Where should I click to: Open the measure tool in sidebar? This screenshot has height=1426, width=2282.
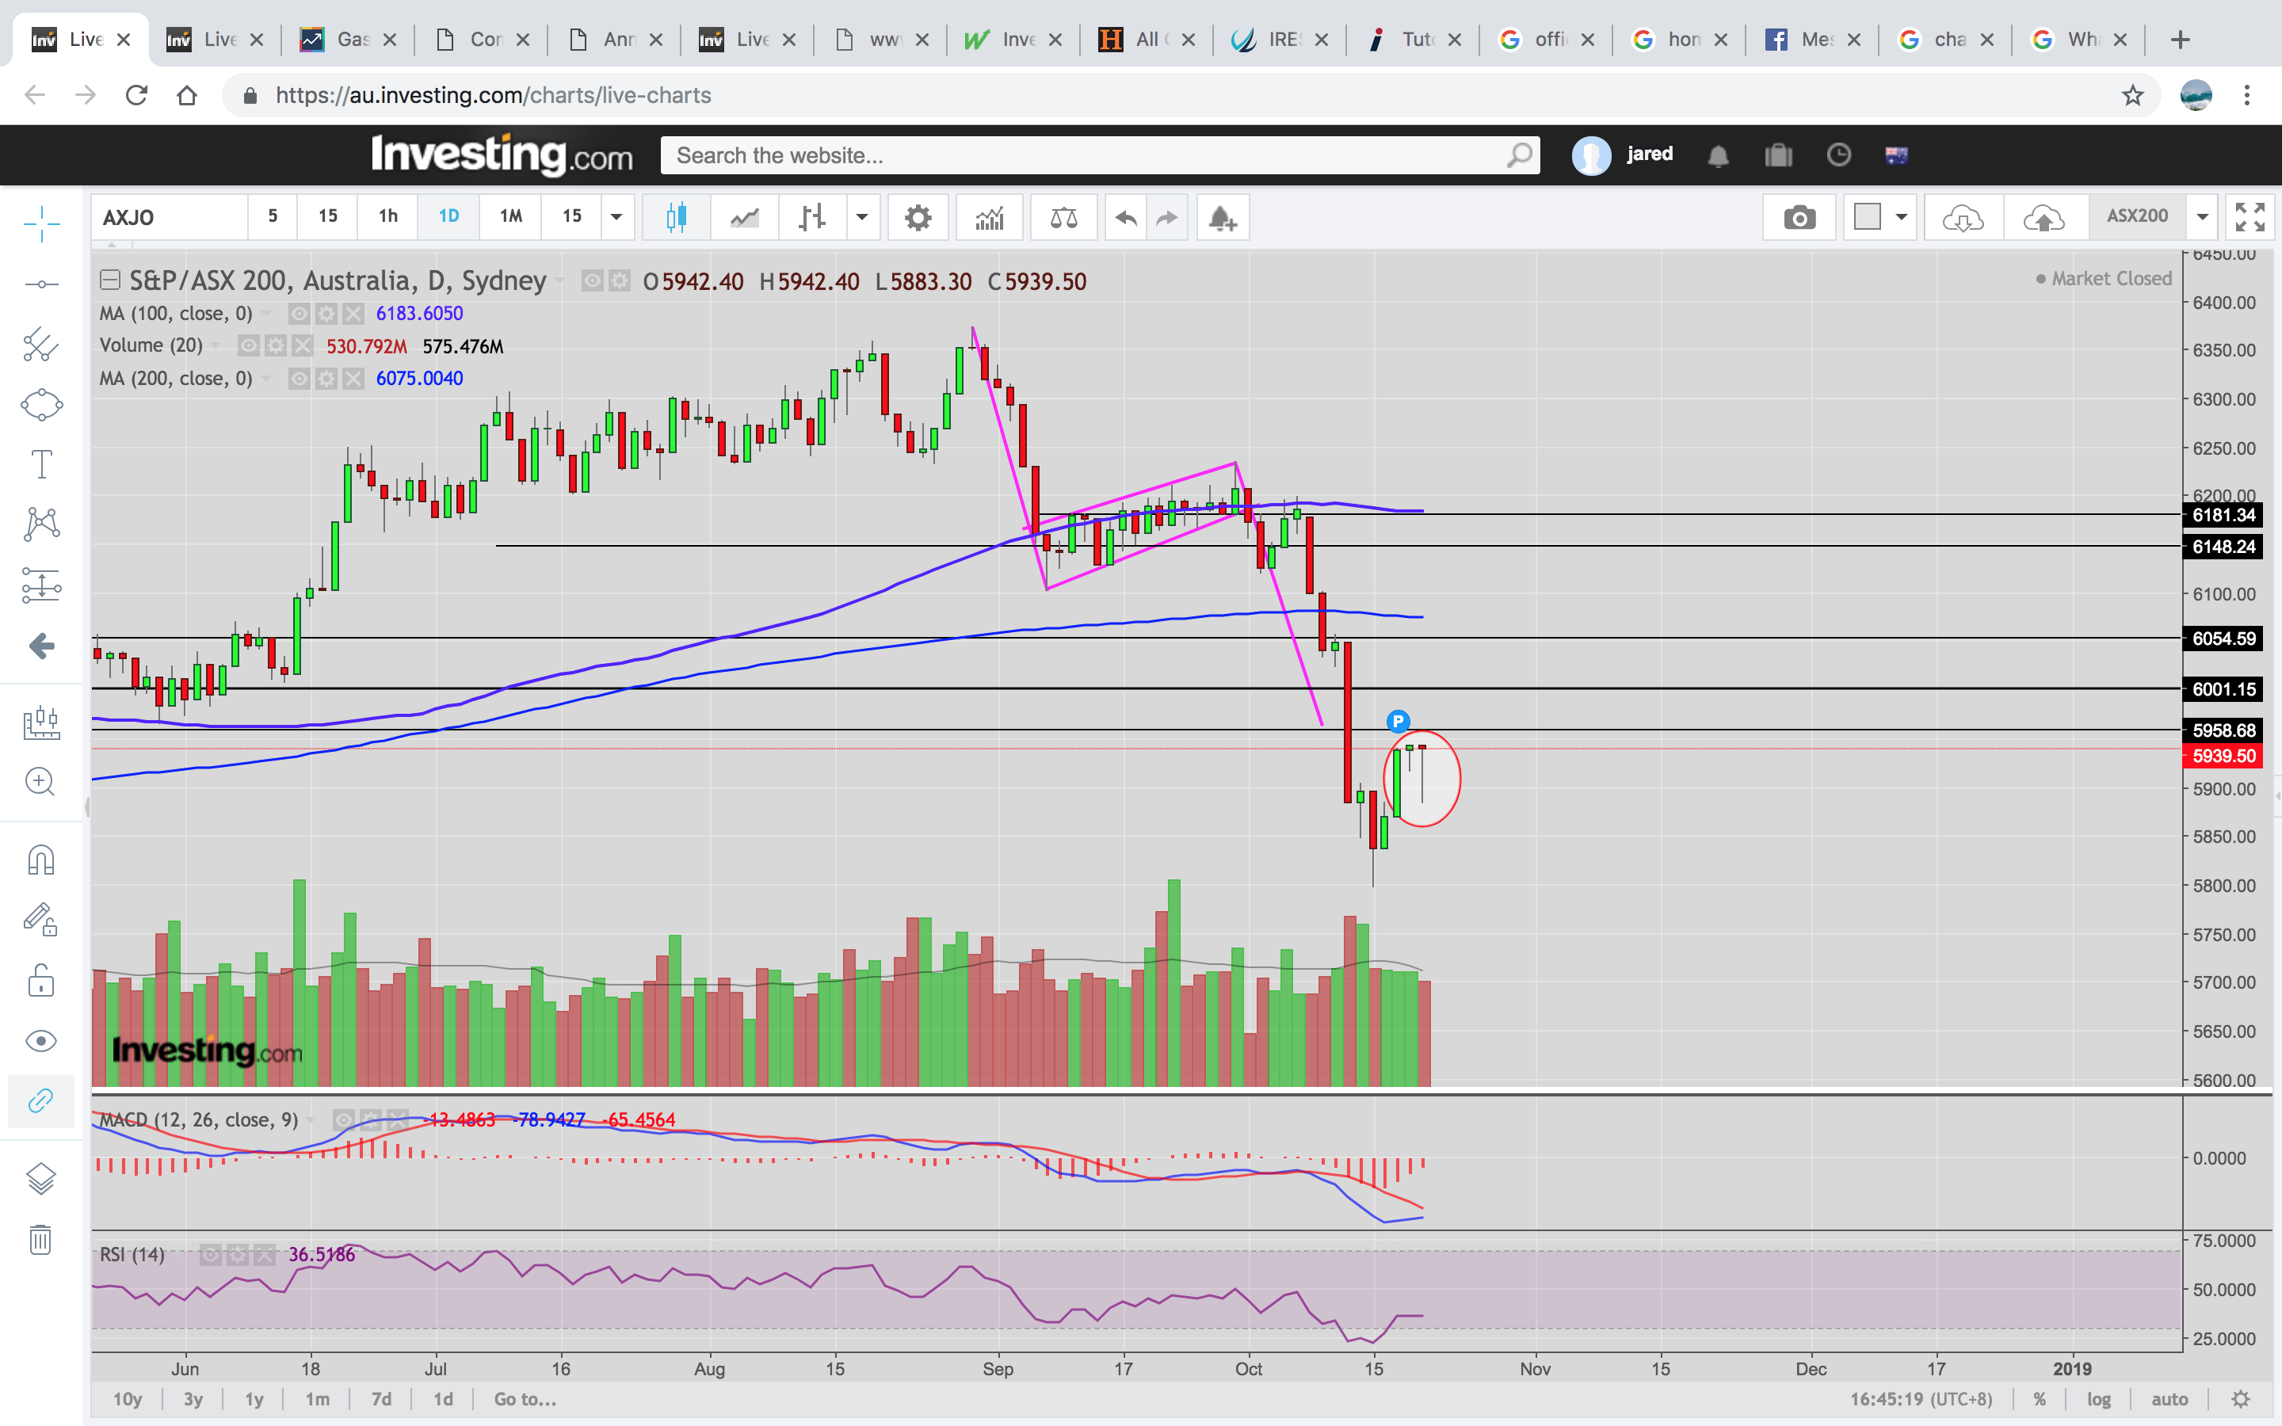(x=40, y=723)
